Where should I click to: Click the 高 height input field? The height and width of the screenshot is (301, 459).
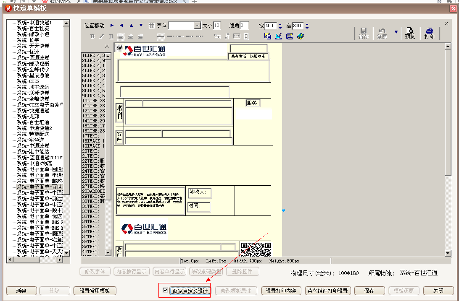(x=298, y=26)
